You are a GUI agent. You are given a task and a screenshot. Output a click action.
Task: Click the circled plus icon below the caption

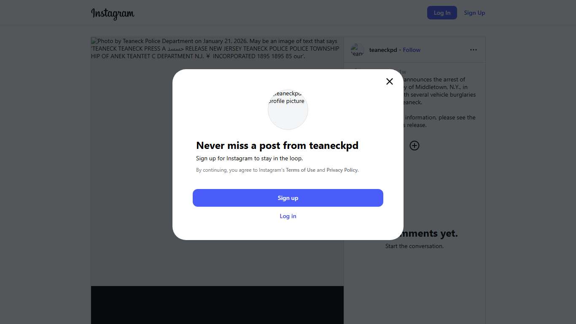415,146
